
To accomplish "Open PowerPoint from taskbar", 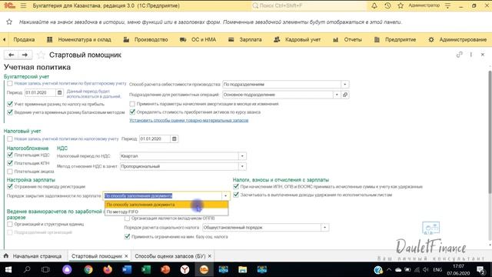I will 165,269.
